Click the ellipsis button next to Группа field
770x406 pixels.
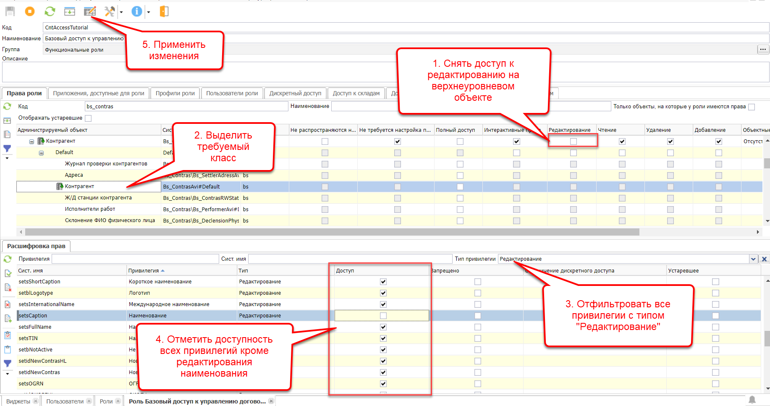pyautogui.click(x=763, y=50)
